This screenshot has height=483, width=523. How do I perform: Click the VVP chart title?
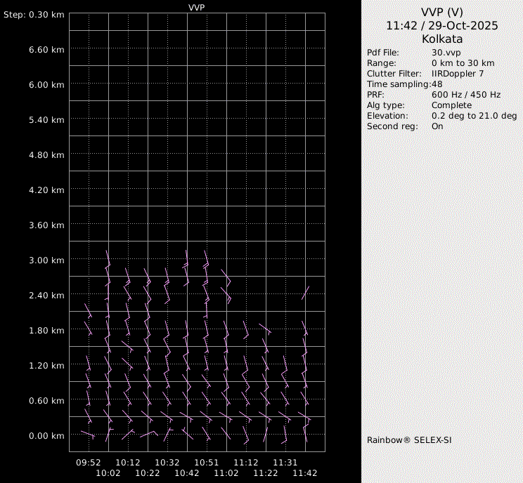pyautogui.click(x=197, y=7)
